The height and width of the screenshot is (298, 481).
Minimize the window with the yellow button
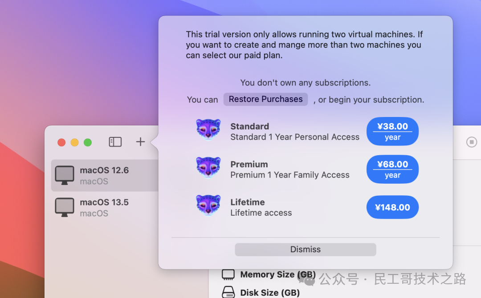tap(74, 142)
